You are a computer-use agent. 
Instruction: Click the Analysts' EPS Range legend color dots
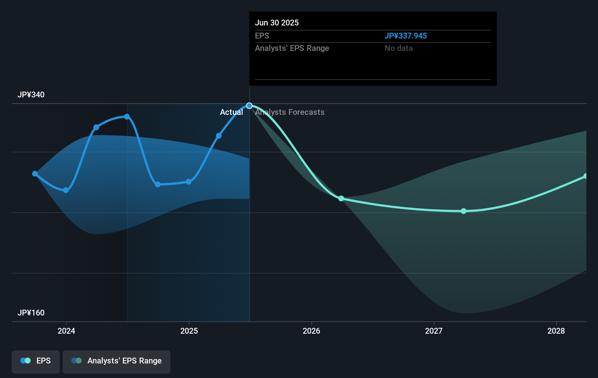(x=76, y=361)
